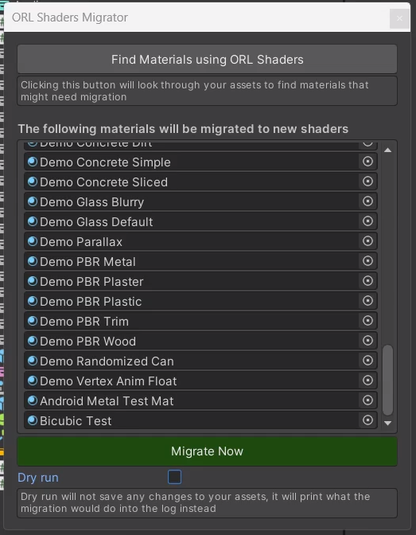
Task: Select the Demo Glass Default material text
Action: pyautogui.click(x=96, y=222)
